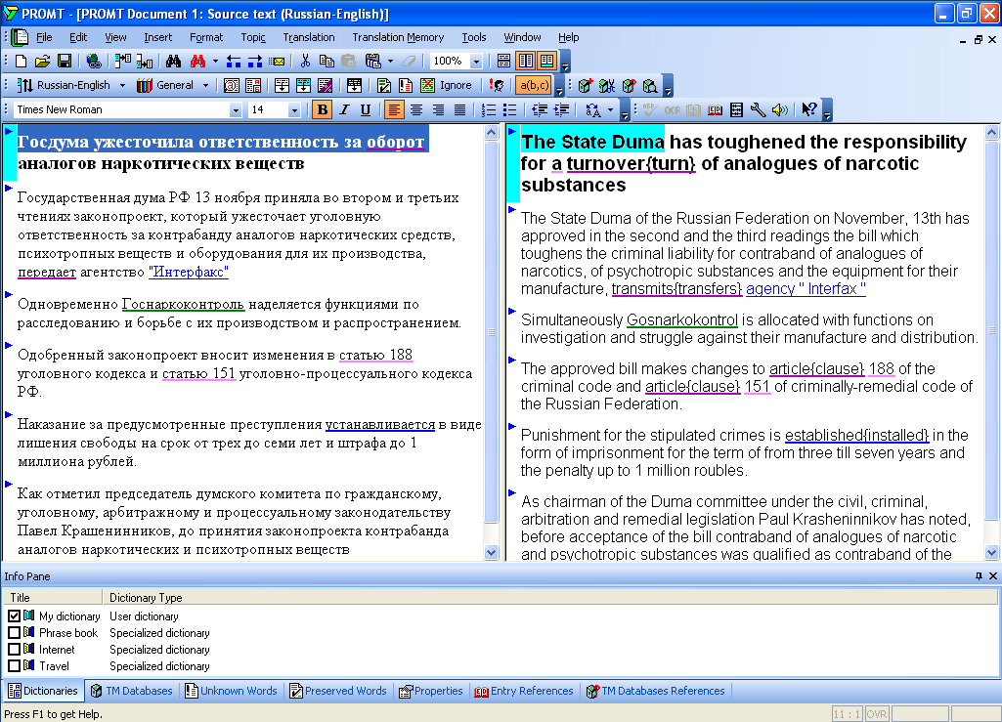Click the What's This help cursor icon
The height and width of the screenshot is (722, 1002).
[808, 109]
